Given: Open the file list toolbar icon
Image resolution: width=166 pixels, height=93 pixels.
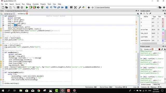Looking at the screenshot, I should click(18, 7).
